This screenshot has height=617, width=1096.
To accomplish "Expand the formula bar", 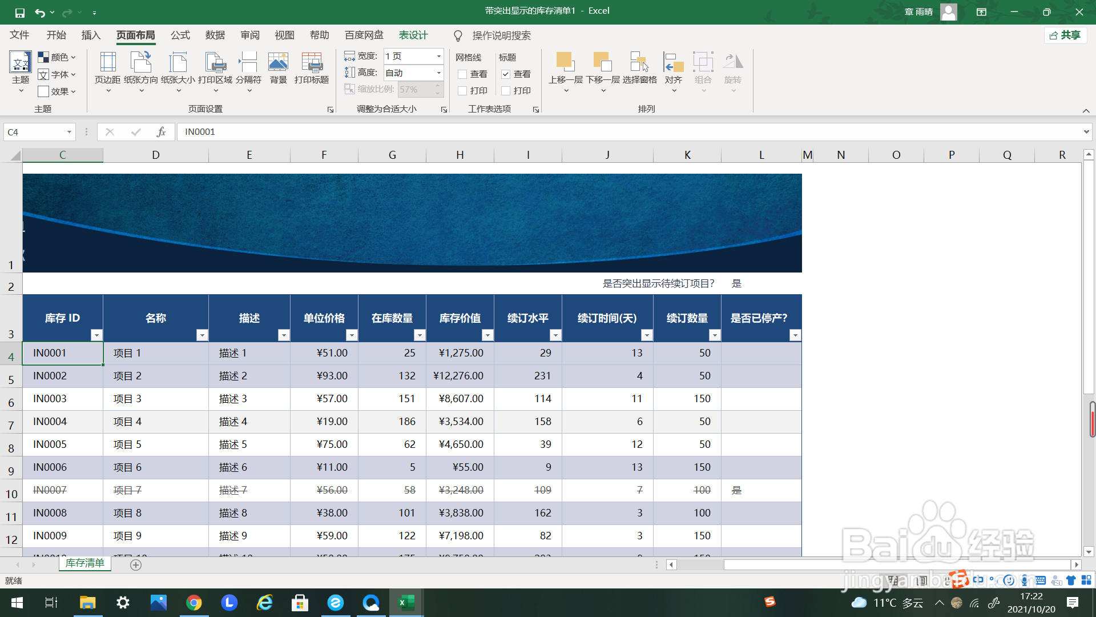I will (x=1086, y=132).
